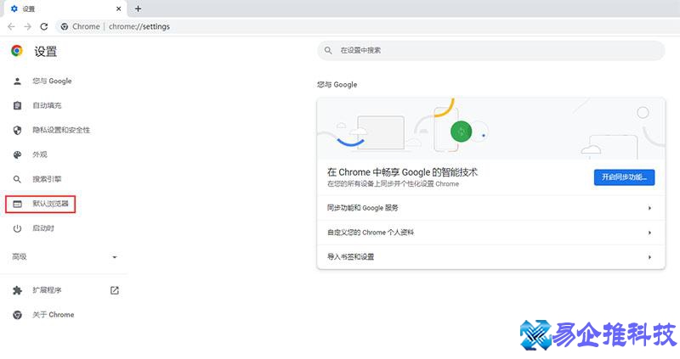Open 导入书签和设置 row
This screenshot has width=680, height=359.
[491, 257]
